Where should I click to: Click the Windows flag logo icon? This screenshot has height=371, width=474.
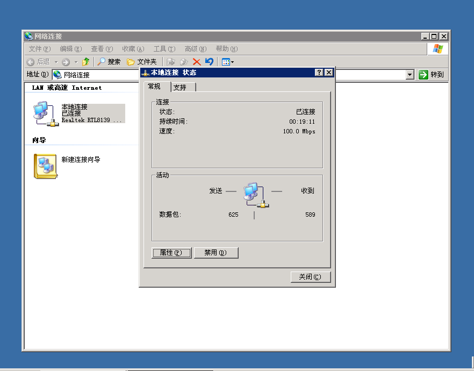(x=437, y=49)
